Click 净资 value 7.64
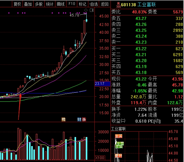 pos(142,115)
